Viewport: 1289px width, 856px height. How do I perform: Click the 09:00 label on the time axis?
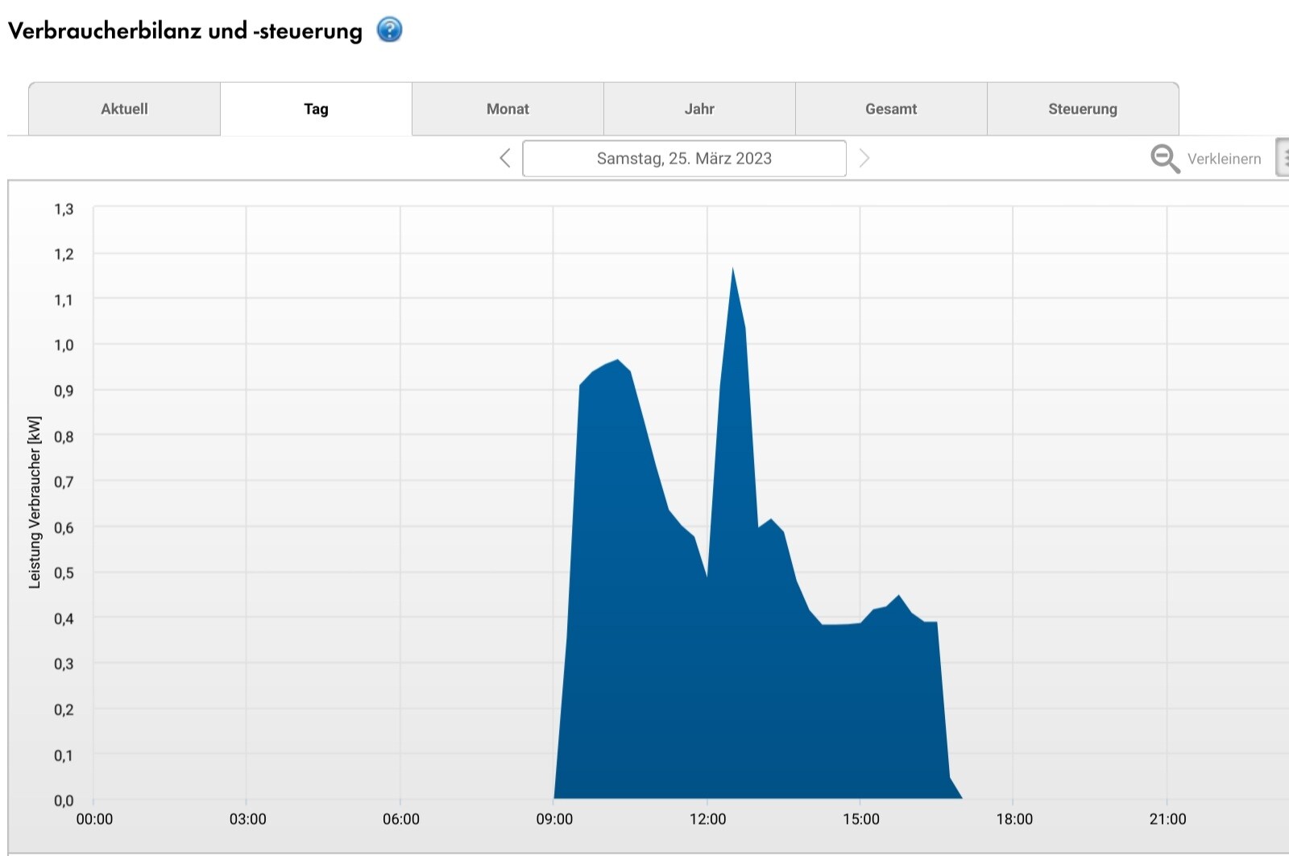pyautogui.click(x=554, y=820)
